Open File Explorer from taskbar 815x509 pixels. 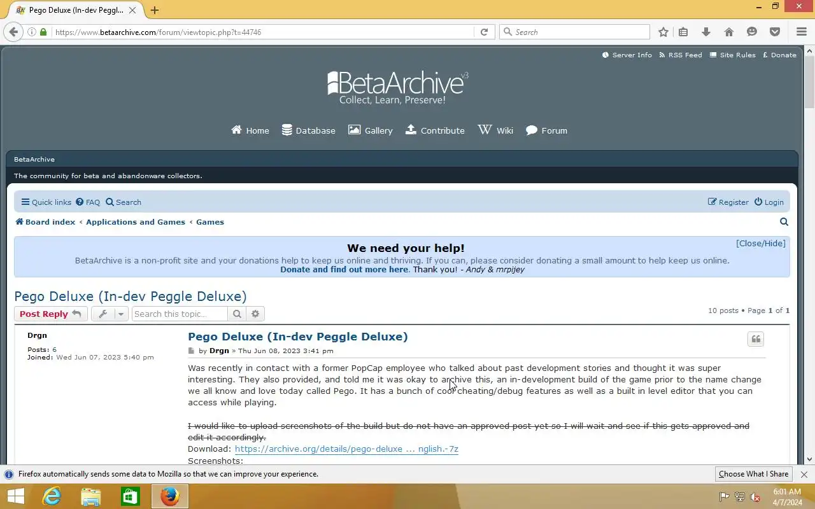[x=91, y=496]
